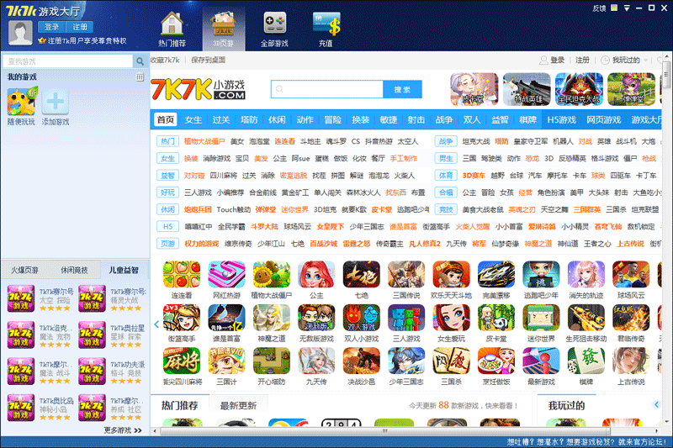Open 更多游戏 link in sidebar
Viewport: 673px width, 448px height.
pos(122,430)
